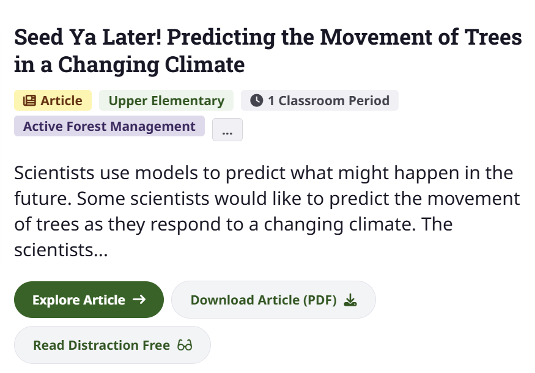Choose the Active Forest Management topic tag
The width and height of the screenshot is (535, 373).
click(109, 127)
